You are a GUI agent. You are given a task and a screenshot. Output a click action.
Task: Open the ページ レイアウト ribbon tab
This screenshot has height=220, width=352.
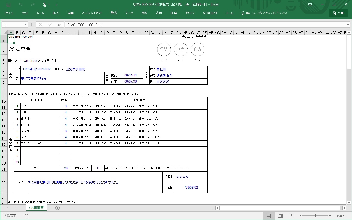(x=92, y=13)
